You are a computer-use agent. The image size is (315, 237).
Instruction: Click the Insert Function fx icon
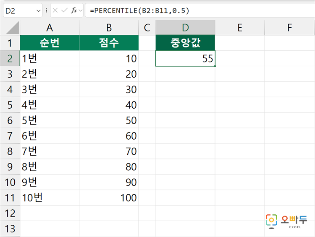tap(74, 10)
